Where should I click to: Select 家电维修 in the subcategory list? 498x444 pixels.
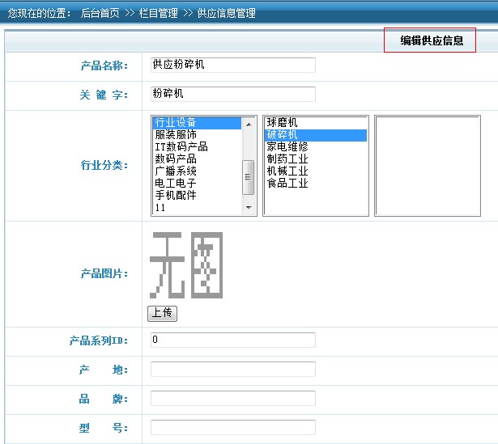(x=316, y=147)
